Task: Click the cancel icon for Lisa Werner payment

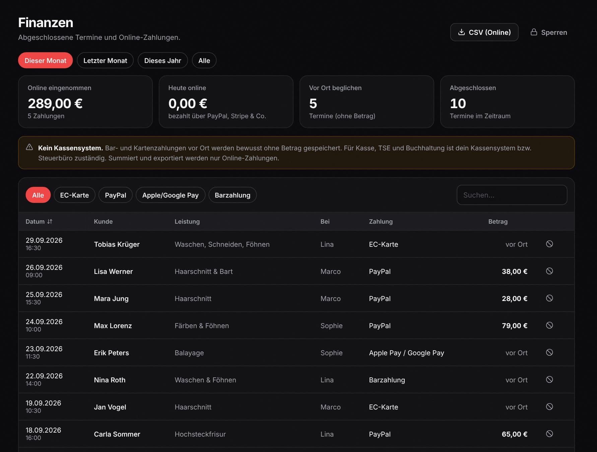Action: pyautogui.click(x=549, y=271)
